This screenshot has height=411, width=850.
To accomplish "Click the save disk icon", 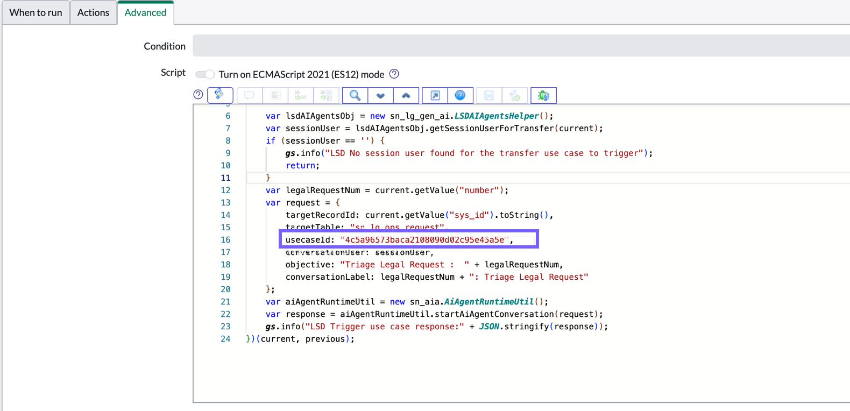I will tap(489, 95).
